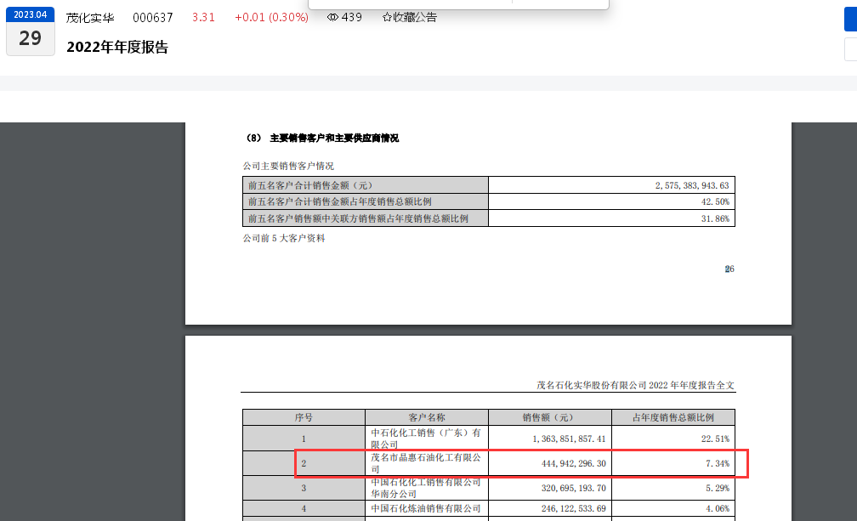The height and width of the screenshot is (521, 857).
Task: Click the percentage 22.51%
Action: (716, 439)
